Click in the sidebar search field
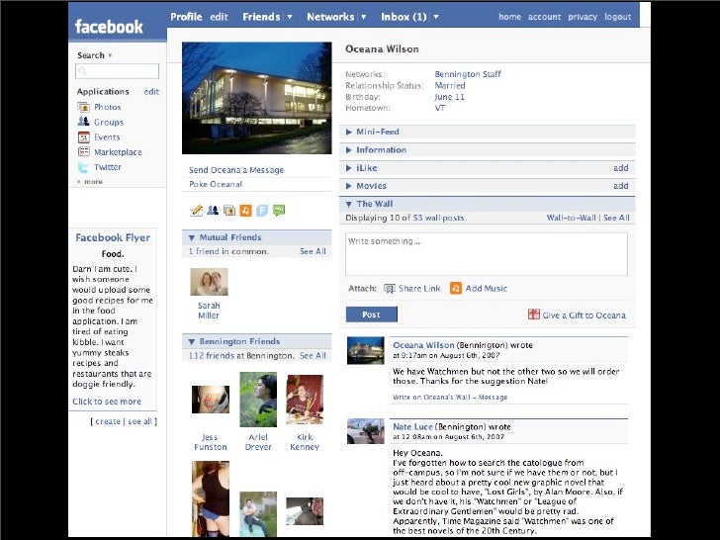 click(117, 71)
